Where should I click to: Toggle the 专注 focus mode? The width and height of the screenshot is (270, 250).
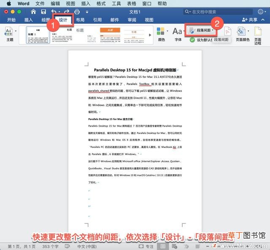click(x=146, y=246)
